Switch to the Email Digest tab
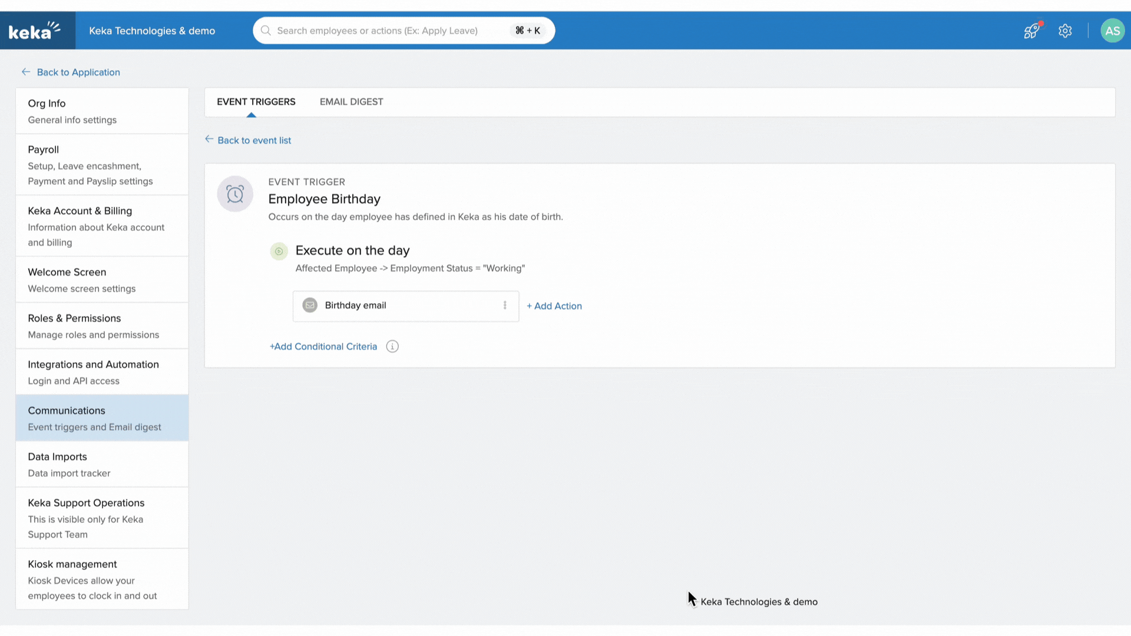Viewport: 1131px width, 636px height. 351,102
